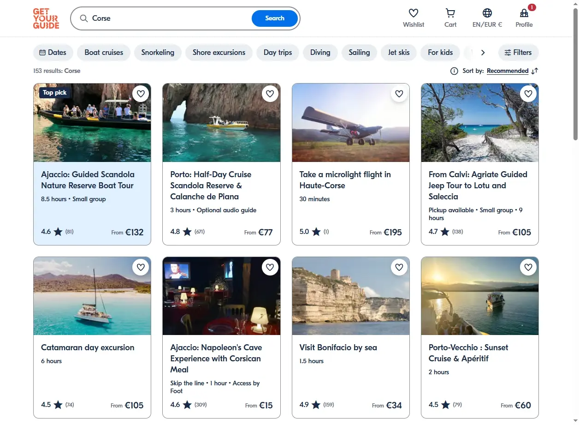Wishlist the Napoleon's Cave Experience
This screenshot has width=579, height=425.
tap(270, 267)
